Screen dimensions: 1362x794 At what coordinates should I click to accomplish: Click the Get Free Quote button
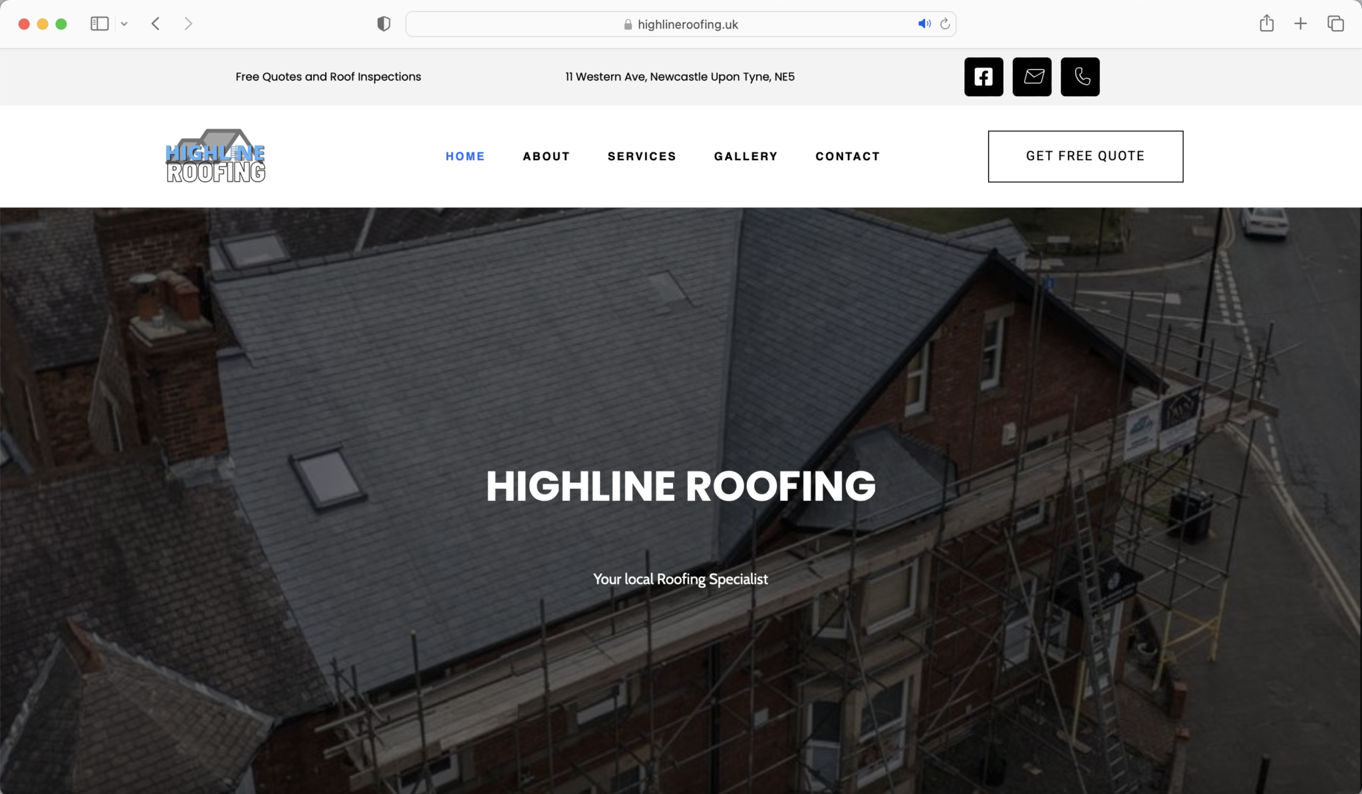coord(1085,156)
